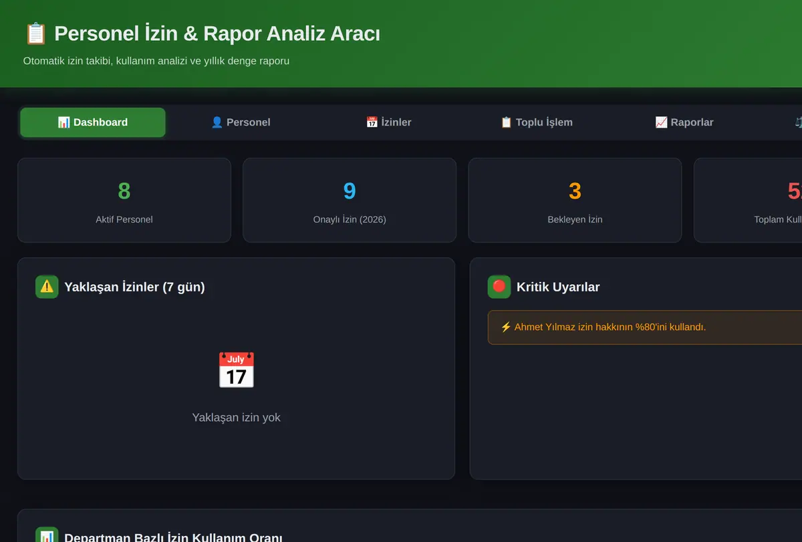The image size is (802, 542).
Task: Click the "Yaklaşan İzinler (7 gün)" heading
Action: [x=134, y=287]
